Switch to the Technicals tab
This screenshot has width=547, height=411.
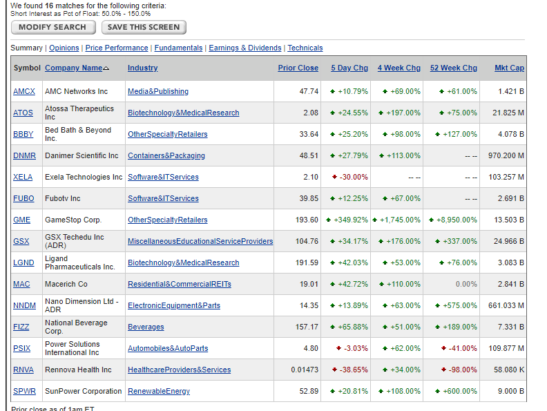[305, 48]
